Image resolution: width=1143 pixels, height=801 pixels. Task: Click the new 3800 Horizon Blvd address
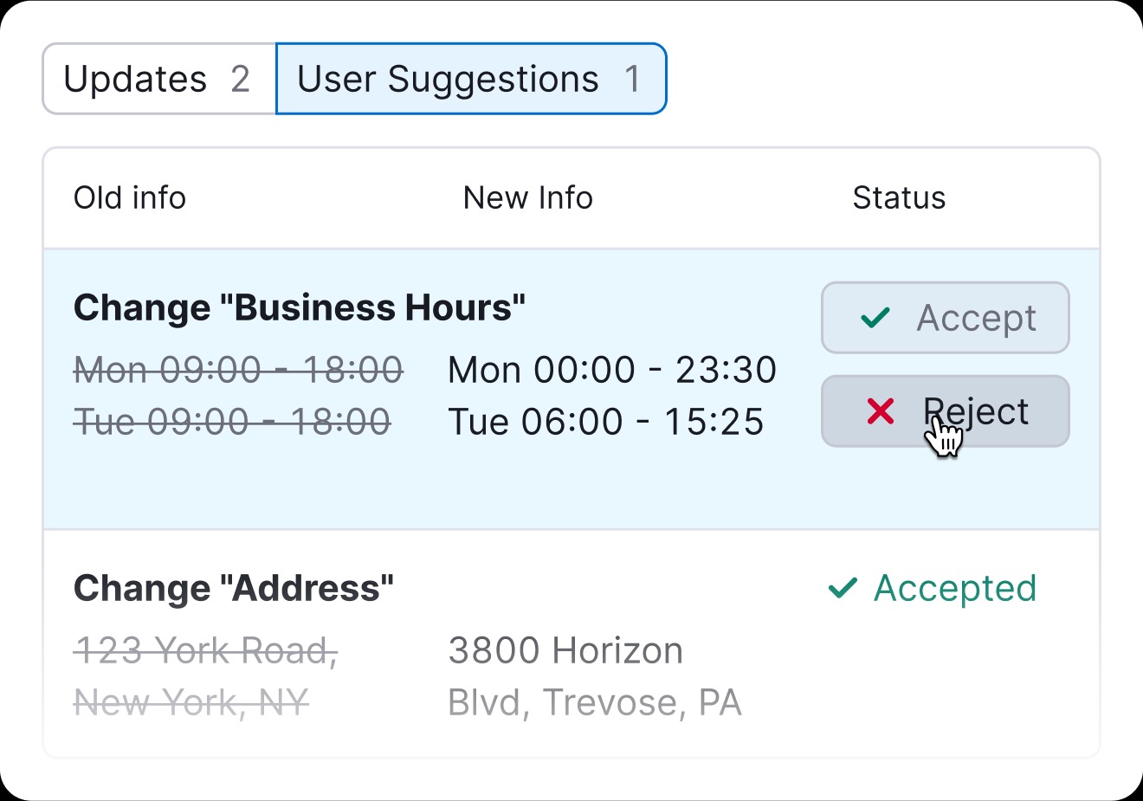[595, 675]
